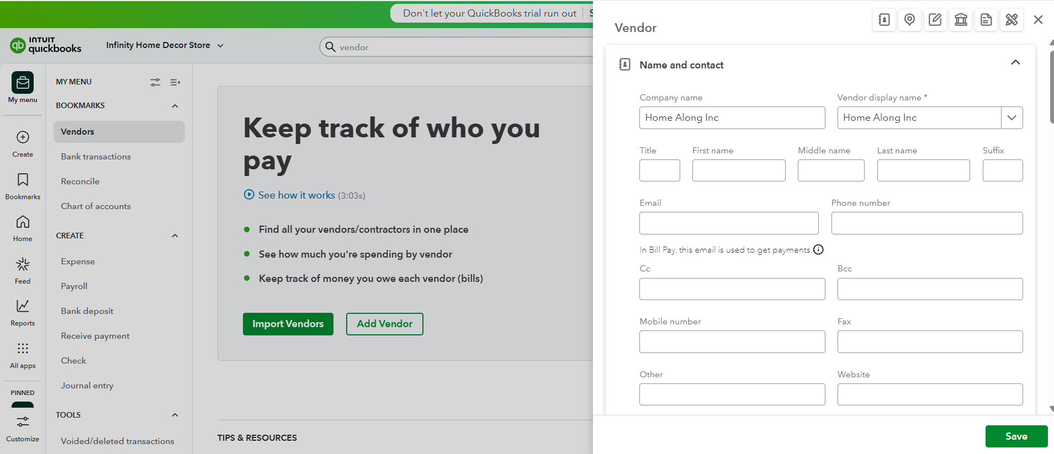The image size is (1054, 454).
Task: Click the search magnifier icon
Action: tap(330, 47)
